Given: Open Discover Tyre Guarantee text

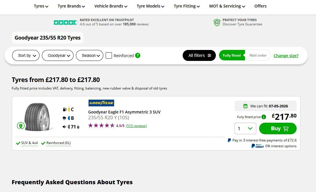Looking at the screenshot, I should 242,24.
